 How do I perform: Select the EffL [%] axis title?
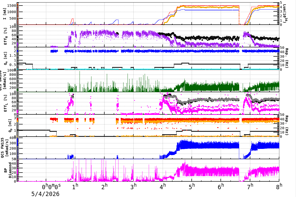(5, 103)
